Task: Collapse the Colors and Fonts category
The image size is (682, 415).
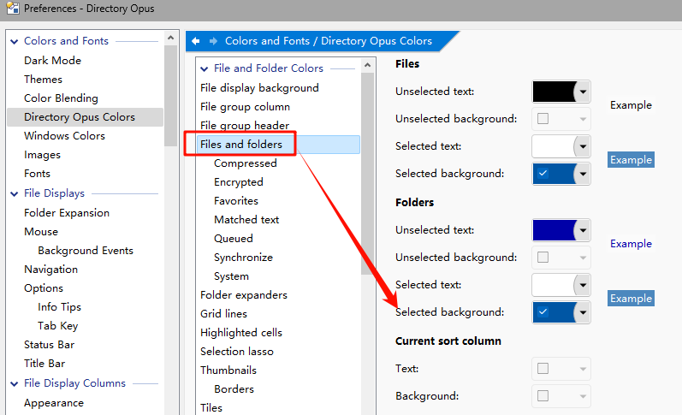Action: click(x=15, y=41)
